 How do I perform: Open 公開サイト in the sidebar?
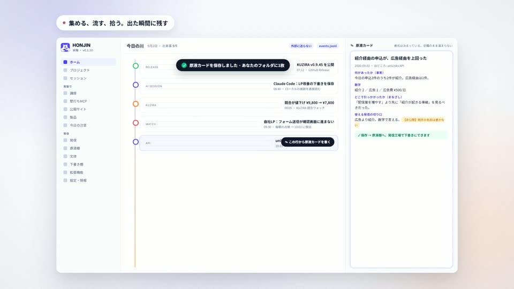coord(88,109)
